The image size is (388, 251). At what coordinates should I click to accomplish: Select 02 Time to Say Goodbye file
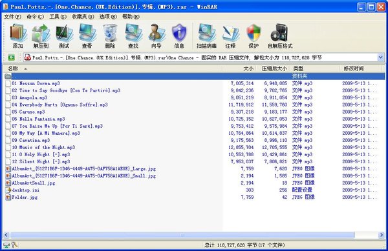pos(66,90)
